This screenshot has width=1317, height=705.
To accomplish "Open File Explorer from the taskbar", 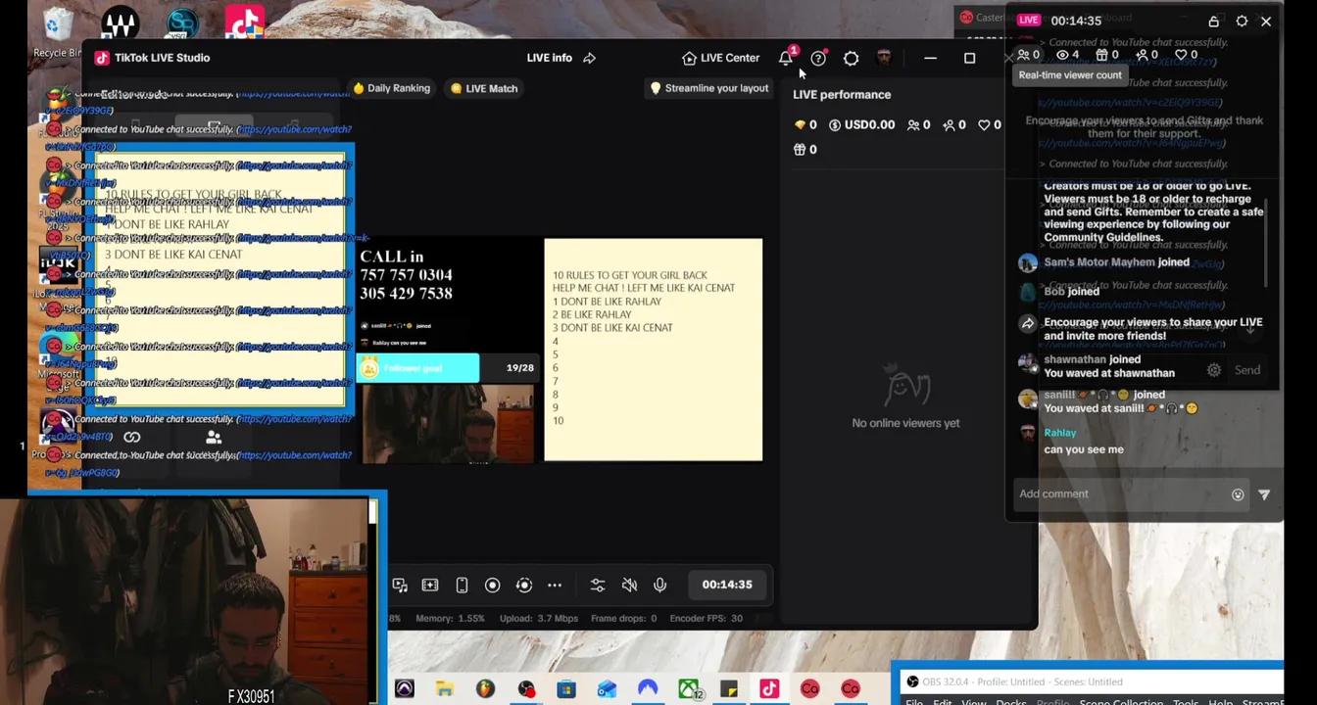I will click(445, 689).
